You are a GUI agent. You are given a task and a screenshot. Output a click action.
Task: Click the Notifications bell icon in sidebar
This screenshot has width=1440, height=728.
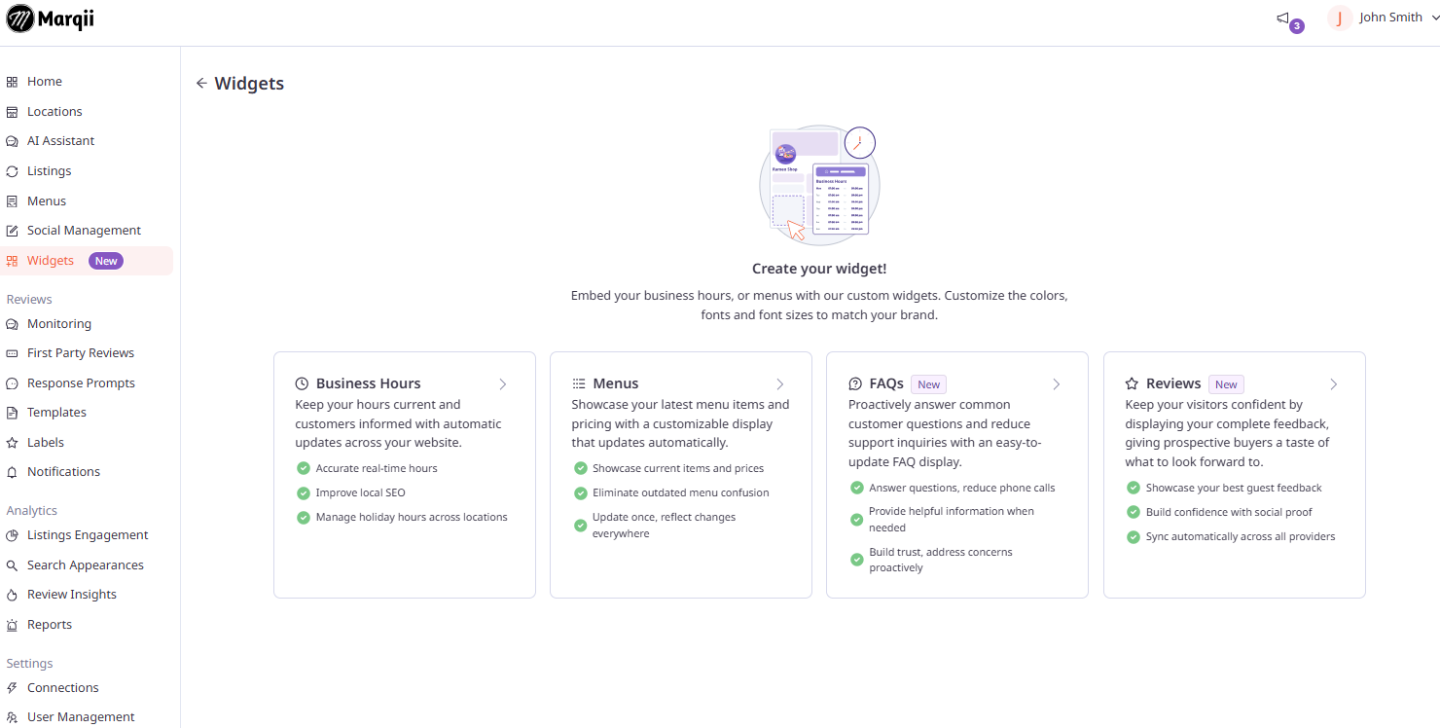pyautogui.click(x=12, y=472)
